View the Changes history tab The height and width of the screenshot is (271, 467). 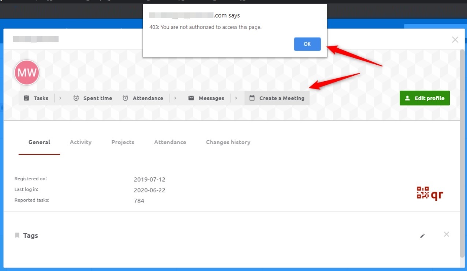228,142
